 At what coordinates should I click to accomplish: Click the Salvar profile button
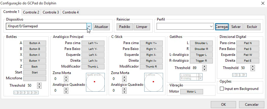pyautogui.click(x=236, y=27)
